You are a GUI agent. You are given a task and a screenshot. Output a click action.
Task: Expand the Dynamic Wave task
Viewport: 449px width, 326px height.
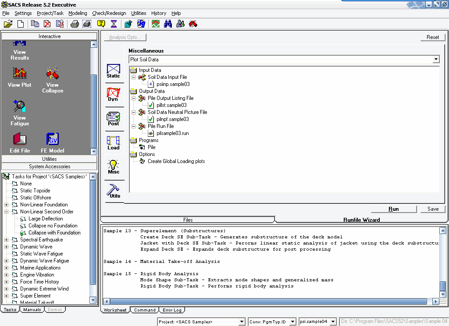point(6,247)
